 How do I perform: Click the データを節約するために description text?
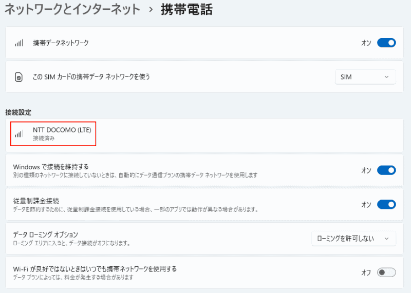coord(136,209)
